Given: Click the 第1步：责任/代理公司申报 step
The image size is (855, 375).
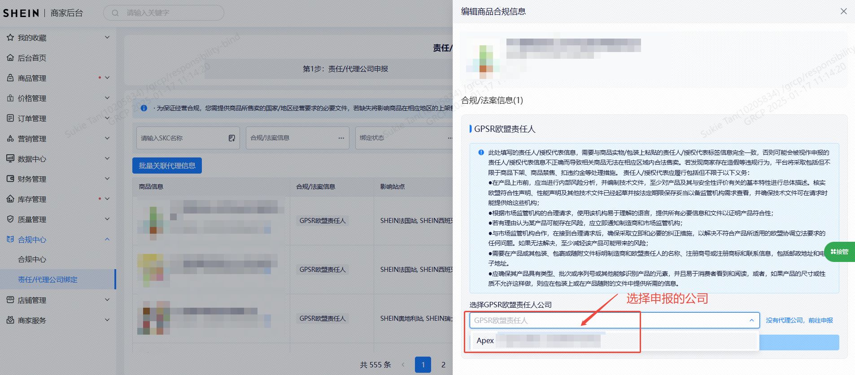Looking at the screenshot, I should [345, 69].
